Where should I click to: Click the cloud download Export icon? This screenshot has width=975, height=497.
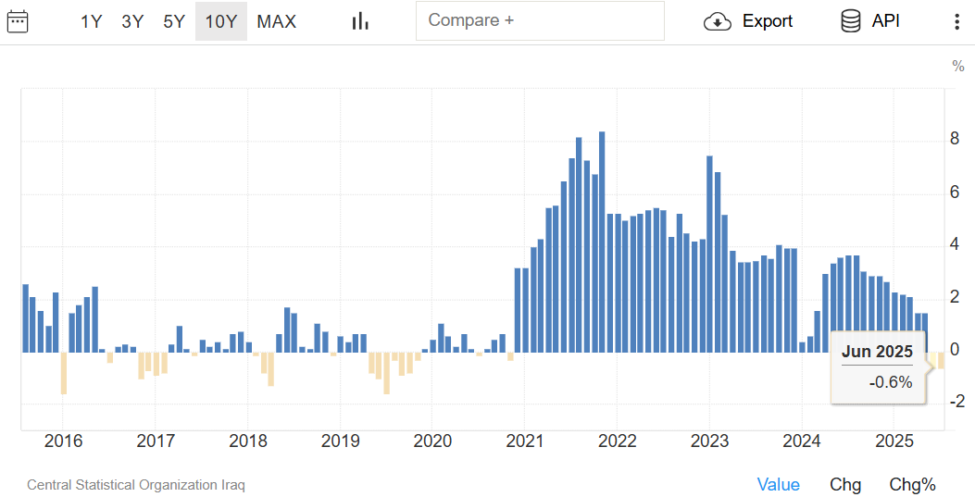click(718, 21)
